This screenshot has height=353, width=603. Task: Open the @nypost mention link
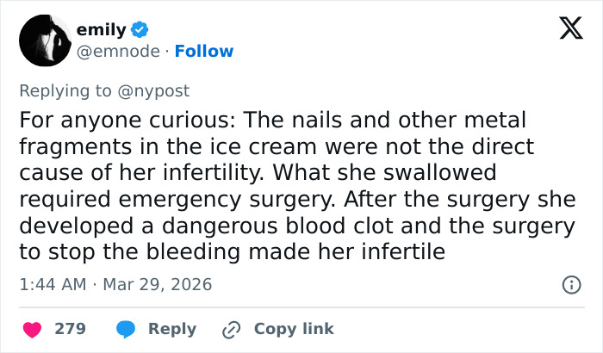click(155, 90)
